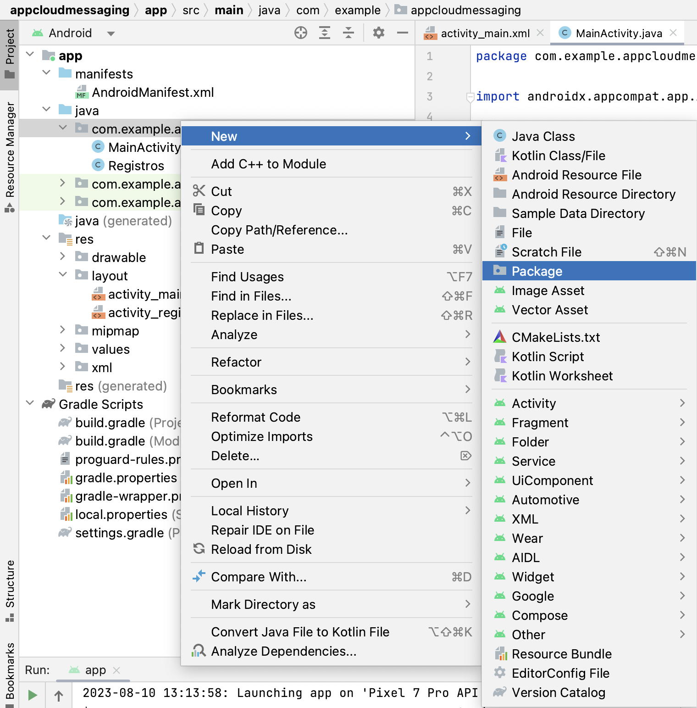The height and width of the screenshot is (708, 697).
Task: Click Analyze Dependencies... entry
Action: pos(331,651)
